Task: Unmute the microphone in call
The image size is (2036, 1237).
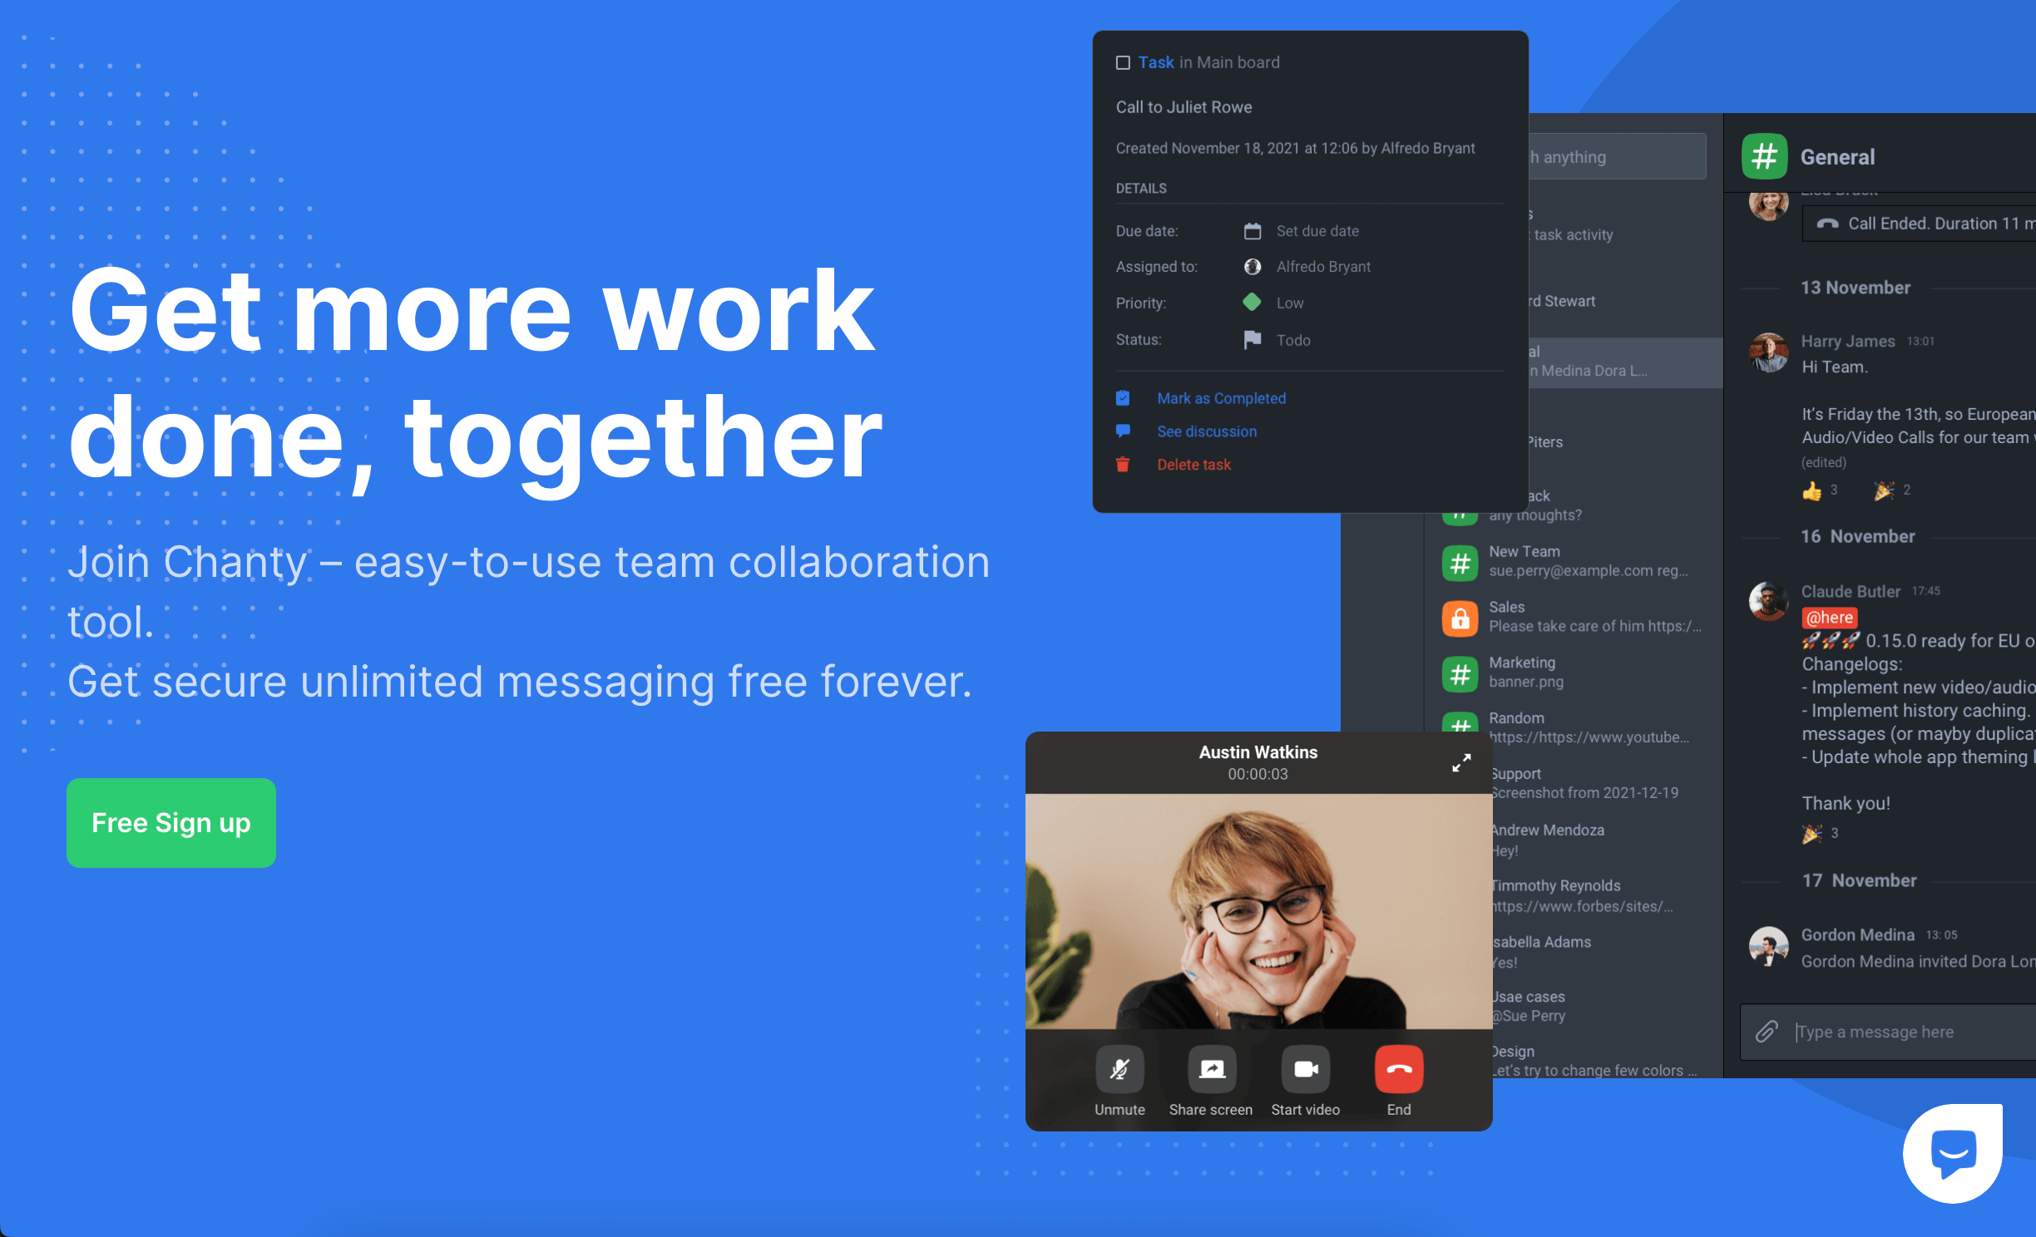Action: click(x=1119, y=1069)
